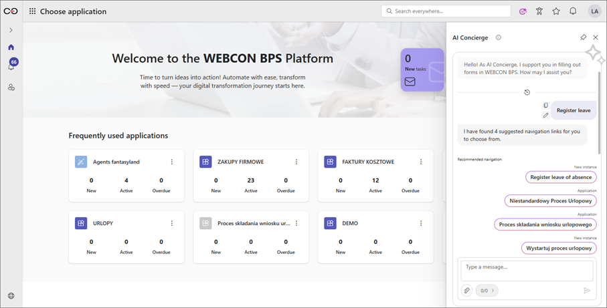The image size is (607, 308).
Task: Click the top bar notification bell
Action: (x=573, y=11)
